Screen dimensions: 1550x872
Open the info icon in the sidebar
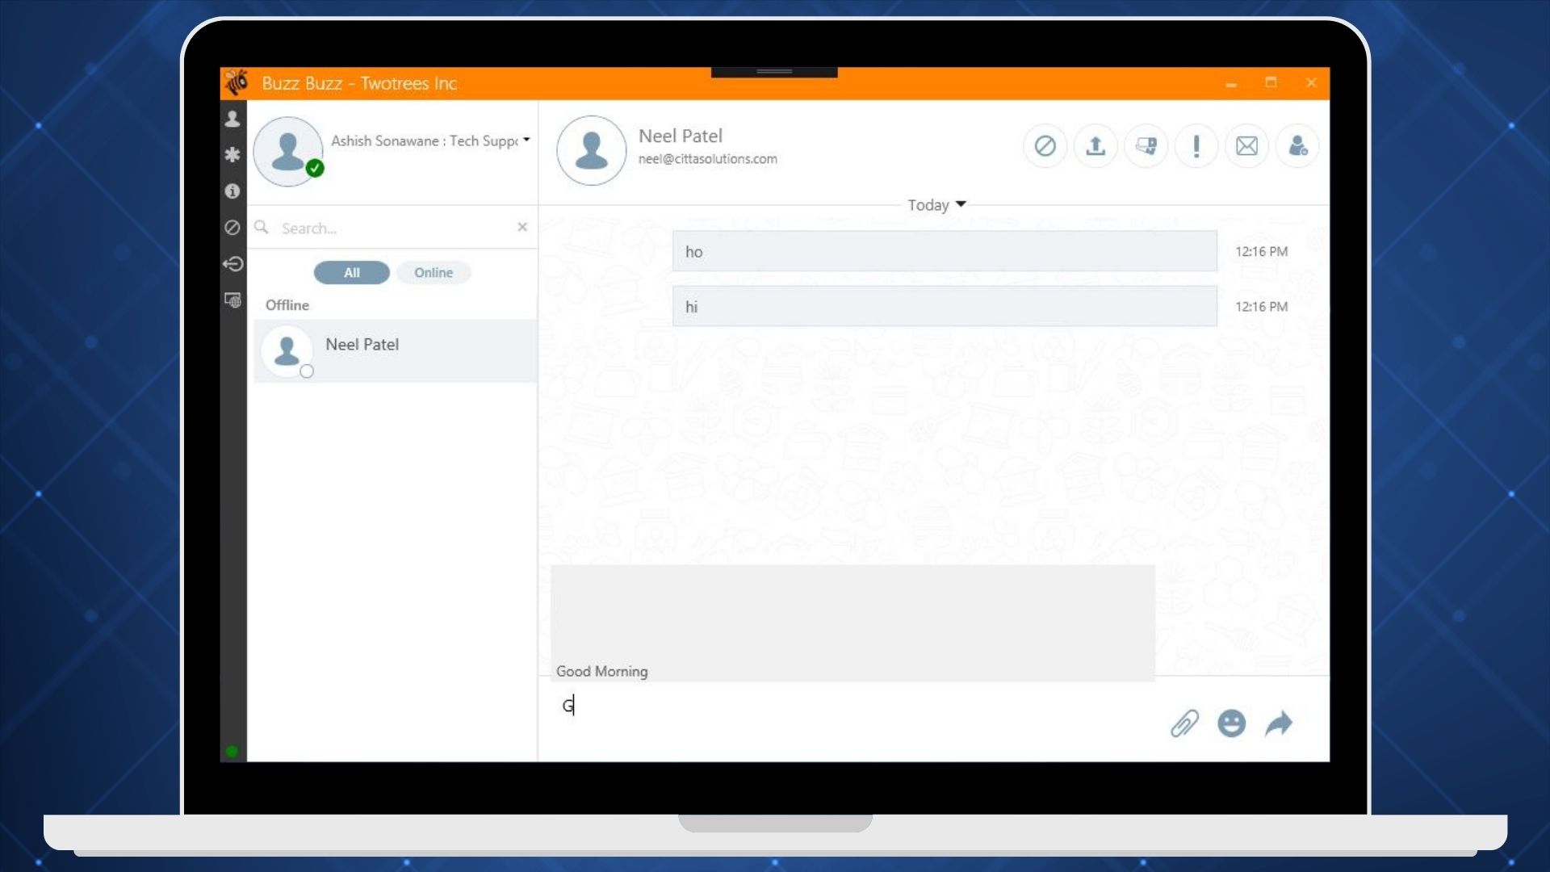[x=232, y=191]
